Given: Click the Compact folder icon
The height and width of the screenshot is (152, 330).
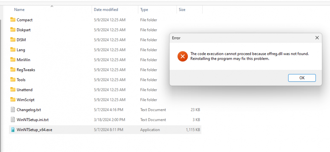Looking at the screenshot, I should [13, 20].
